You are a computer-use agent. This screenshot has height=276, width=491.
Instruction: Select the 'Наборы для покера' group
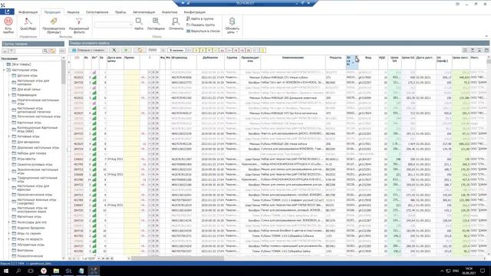(x=31, y=153)
